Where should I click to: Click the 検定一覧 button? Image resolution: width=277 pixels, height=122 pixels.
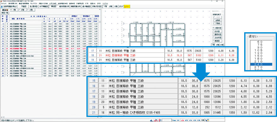click(x=5, y=13)
